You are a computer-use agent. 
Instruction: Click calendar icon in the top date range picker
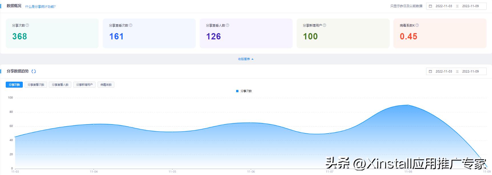pyautogui.click(x=430, y=6)
